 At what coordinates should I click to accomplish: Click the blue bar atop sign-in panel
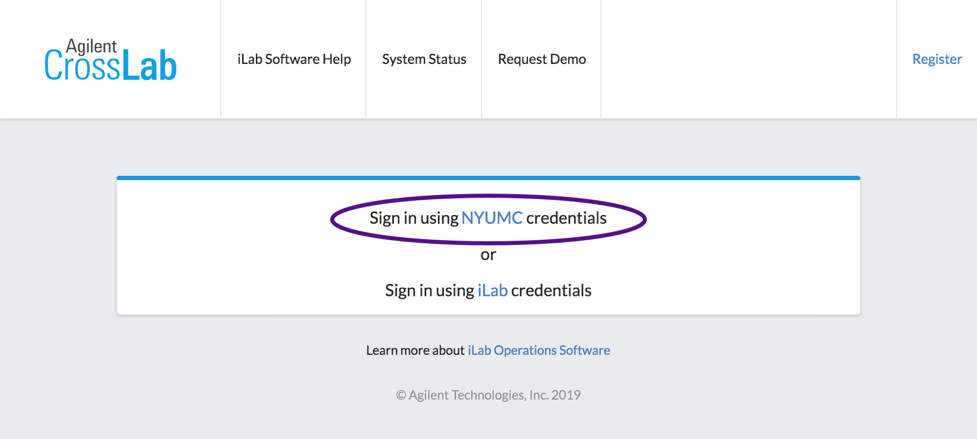coord(488,178)
